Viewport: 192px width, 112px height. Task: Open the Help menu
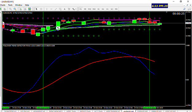(x=27, y=5)
